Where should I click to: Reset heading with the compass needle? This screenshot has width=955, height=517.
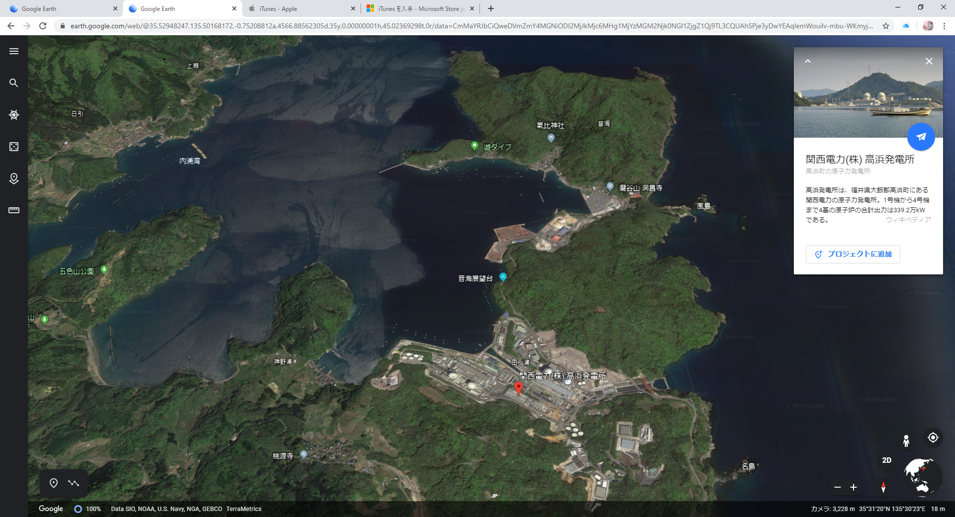pos(883,487)
